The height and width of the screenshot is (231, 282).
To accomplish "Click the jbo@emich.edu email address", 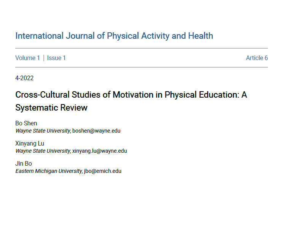I will tap(103, 171).
